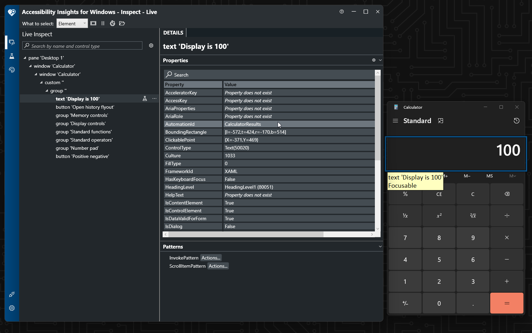Viewport: 532px width, 333px height.
Task: Switch to the DETAILS tab
Action: [173, 32]
